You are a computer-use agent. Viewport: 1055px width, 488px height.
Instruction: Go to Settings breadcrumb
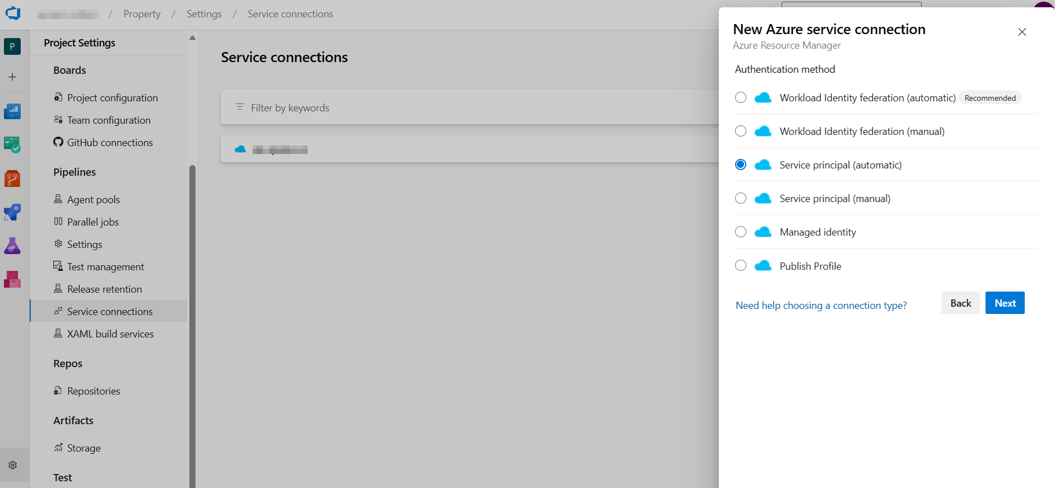pyautogui.click(x=204, y=14)
